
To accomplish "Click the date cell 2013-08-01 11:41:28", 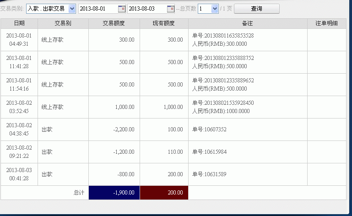I will (19, 62).
